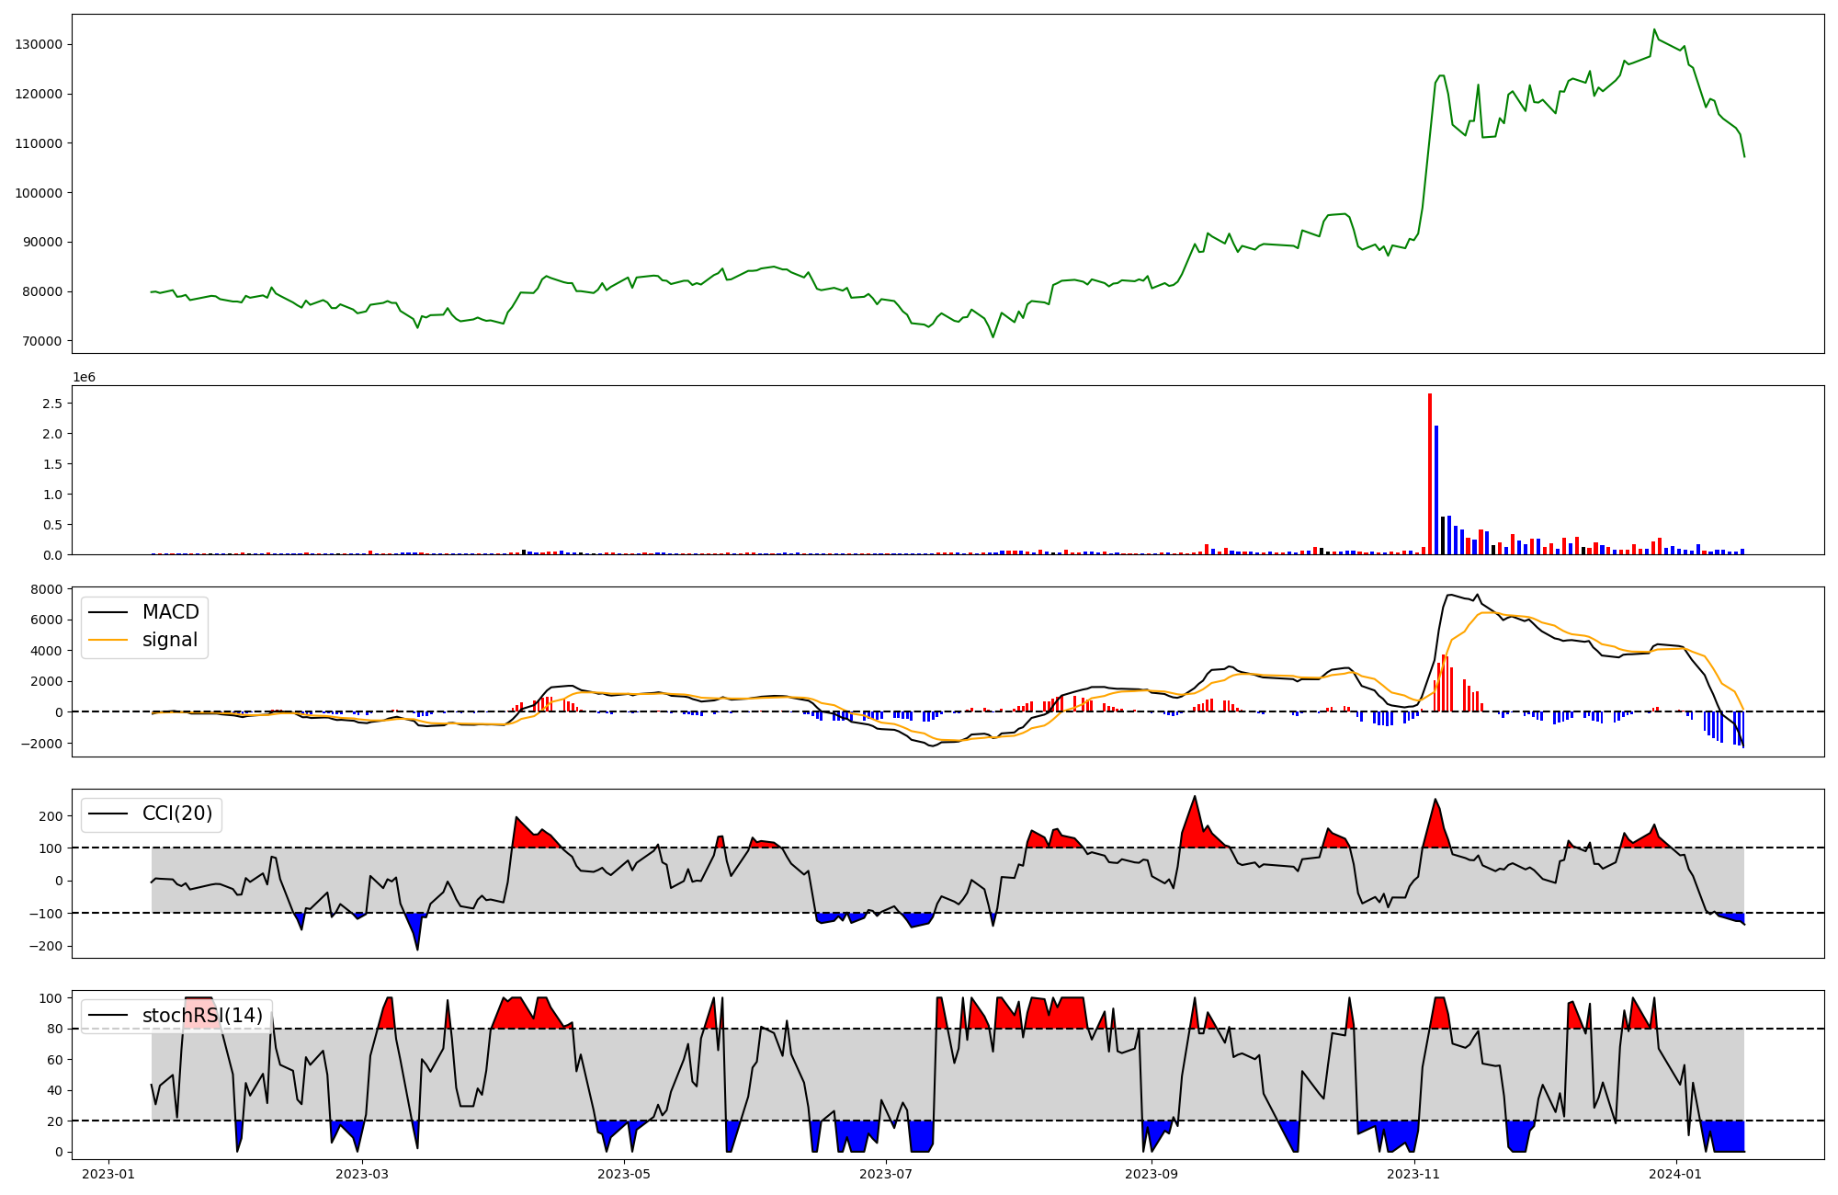Image resolution: width=1838 pixels, height=1195 pixels.
Task: Click the tall blue bar beside the volume spike
Action: pos(1436,489)
